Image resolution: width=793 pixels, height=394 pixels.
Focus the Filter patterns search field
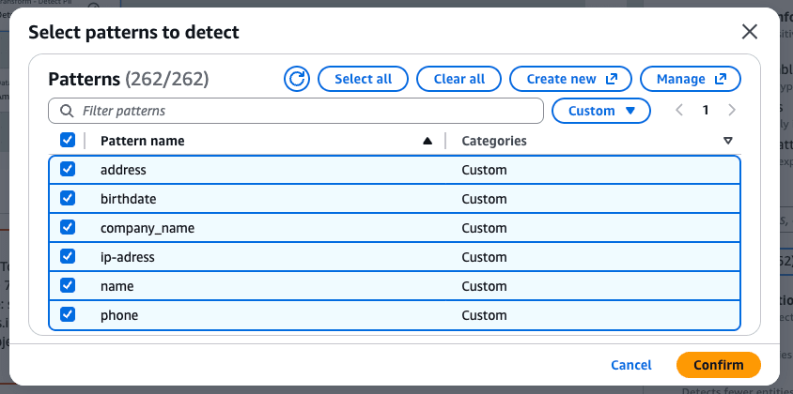(x=296, y=111)
